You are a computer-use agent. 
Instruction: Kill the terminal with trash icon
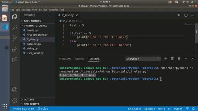[179, 59]
